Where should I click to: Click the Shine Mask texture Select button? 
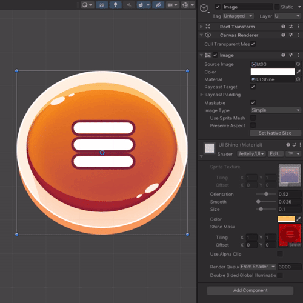295,245
